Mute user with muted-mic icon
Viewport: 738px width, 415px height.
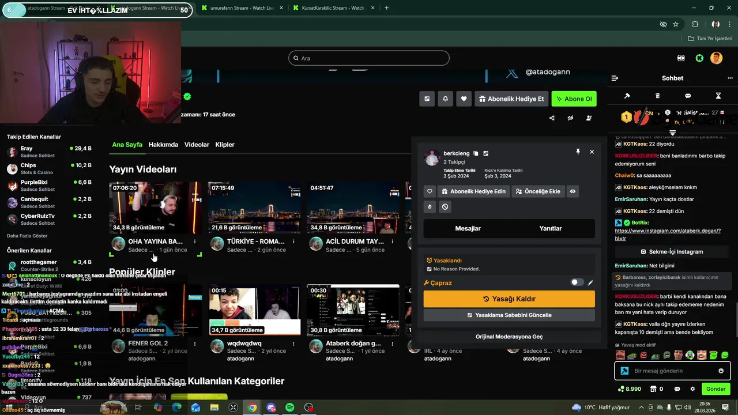[430, 206]
